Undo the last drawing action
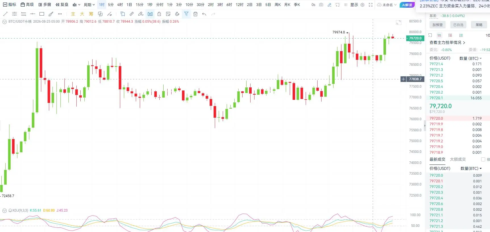Screen dimensions: 490x232 [x=204, y=14]
